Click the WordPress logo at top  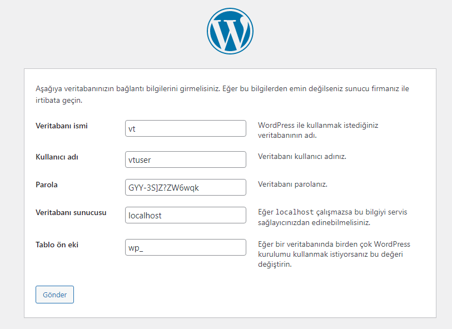coord(230,31)
